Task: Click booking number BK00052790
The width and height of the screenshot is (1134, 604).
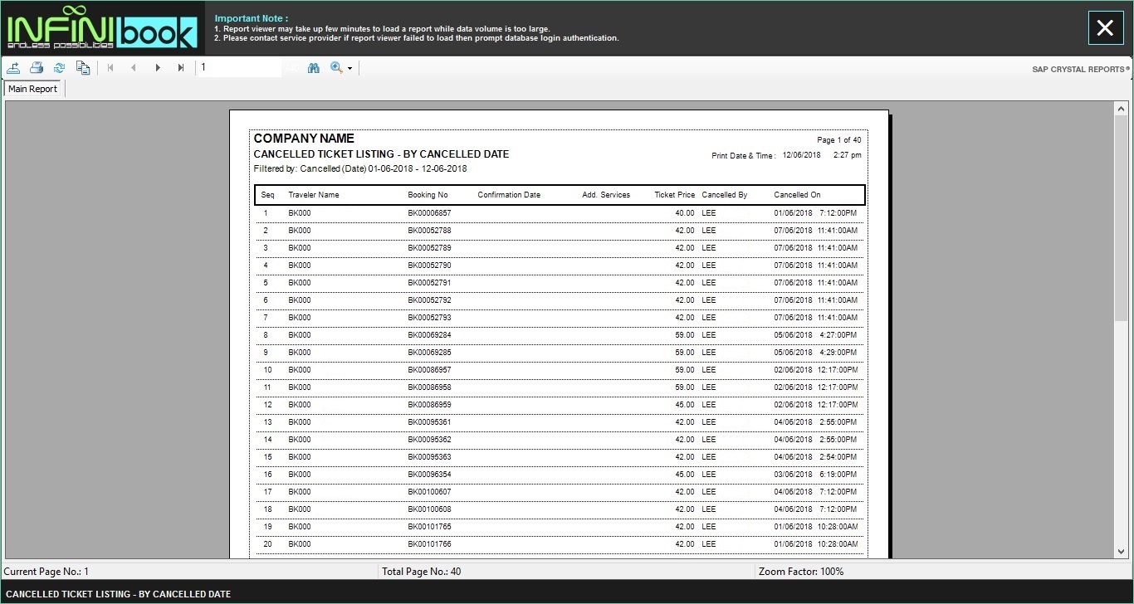Action: click(429, 265)
